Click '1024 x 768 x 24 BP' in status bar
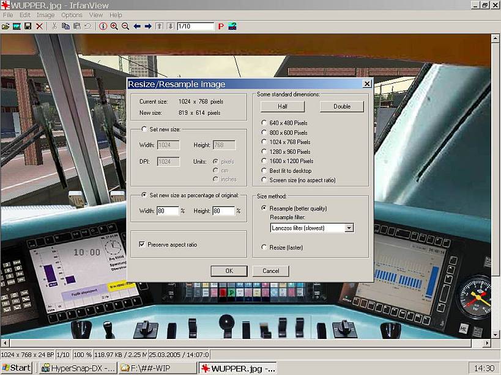 28,355
